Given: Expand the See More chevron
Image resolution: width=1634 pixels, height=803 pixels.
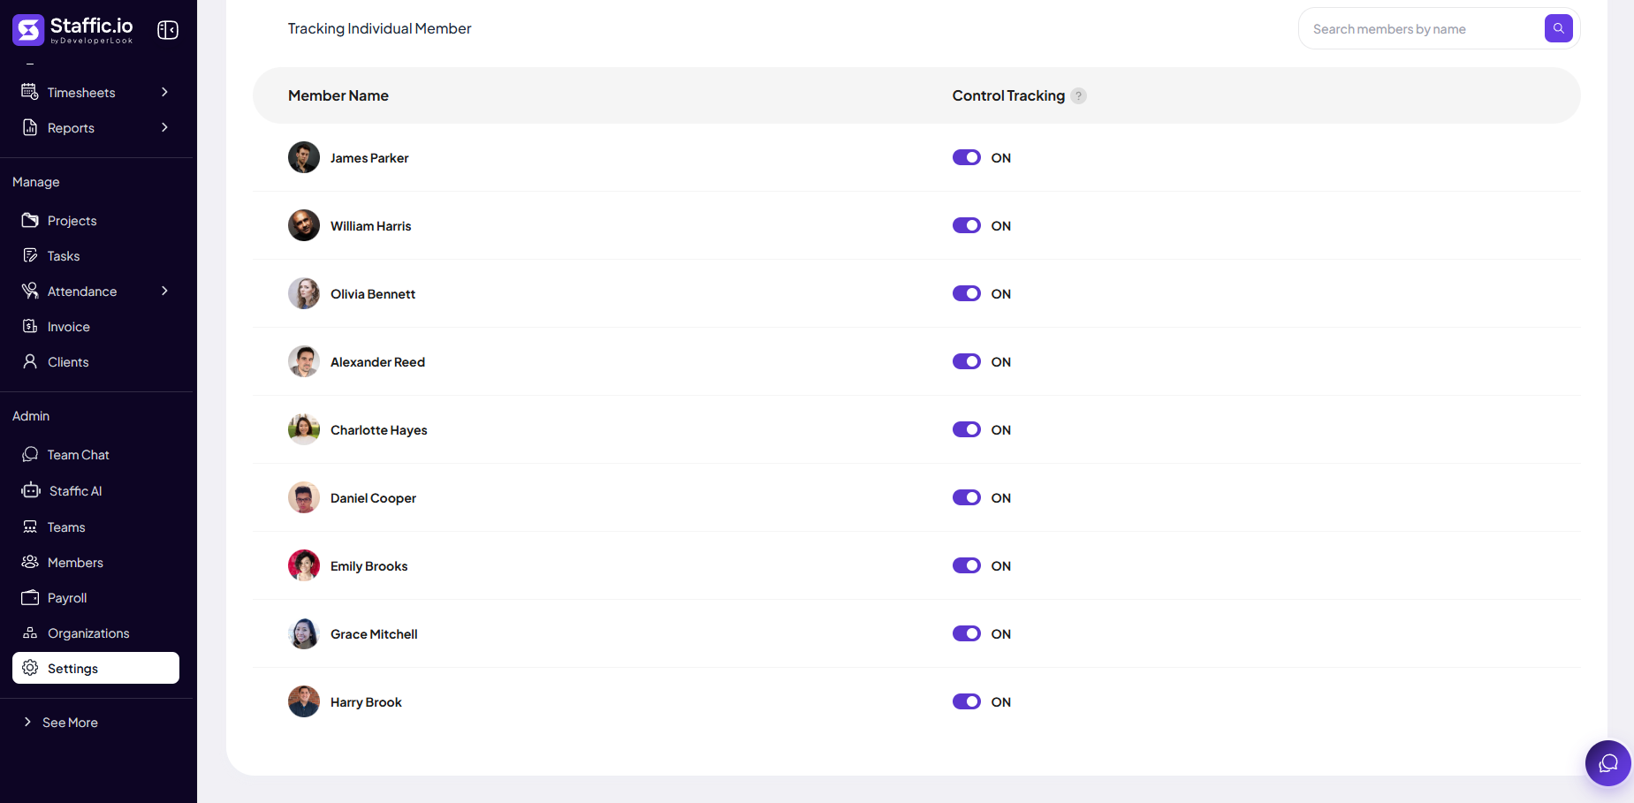Looking at the screenshot, I should coord(27,722).
